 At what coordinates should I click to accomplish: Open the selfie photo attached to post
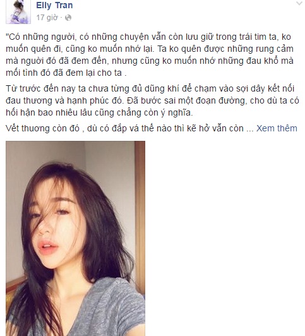pos(75,238)
